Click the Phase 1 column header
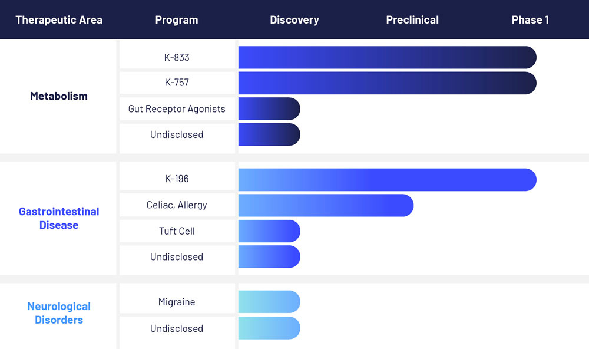 click(530, 20)
